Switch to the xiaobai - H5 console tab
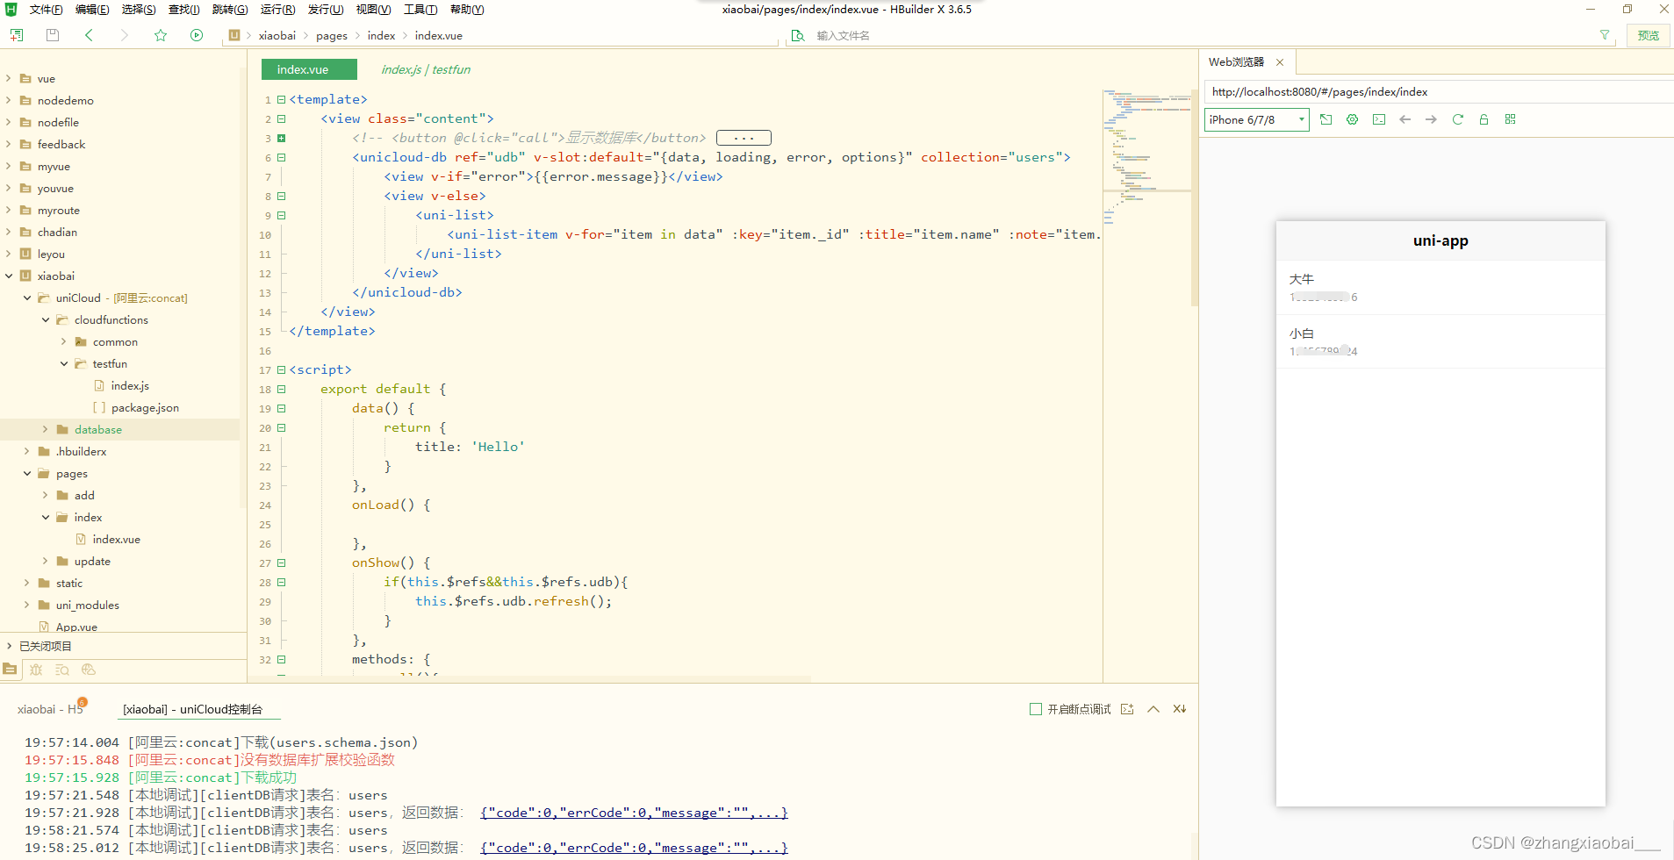The width and height of the screenshot is (1674, 860). coord(49,709)
